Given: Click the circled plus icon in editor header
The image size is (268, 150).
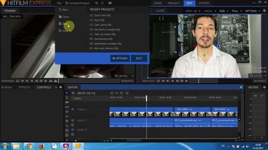Looking at the screenshot, I should [121, 93].
